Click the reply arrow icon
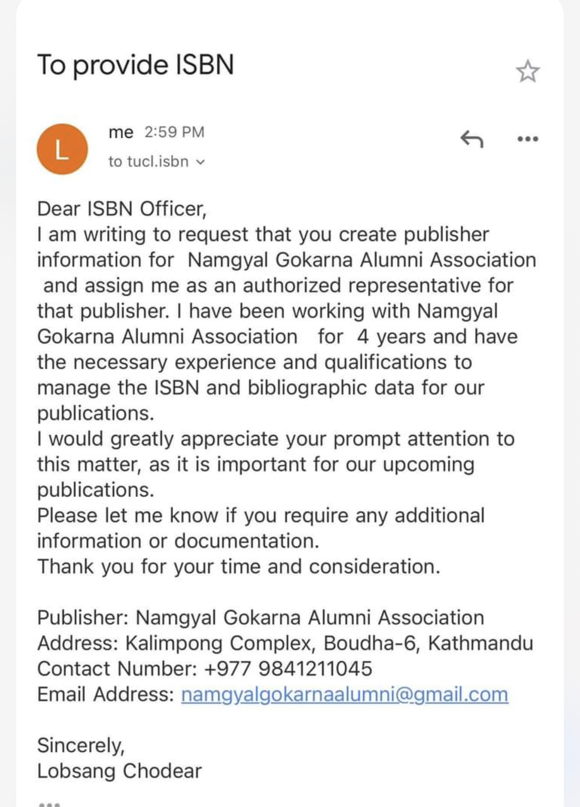Viewport: 580px width, 807px height. (x=472, y=139)
